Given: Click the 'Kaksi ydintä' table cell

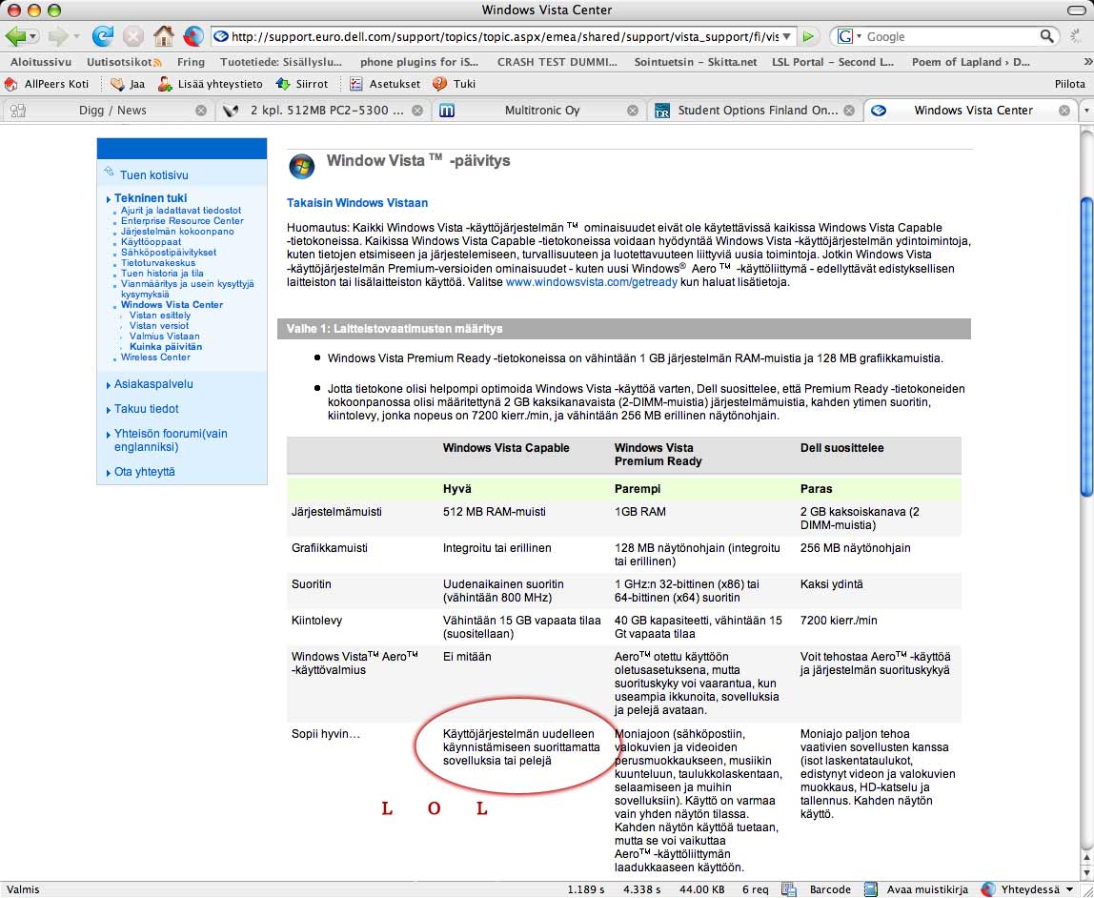Looking at the screenshot, I should coord(831,584).
